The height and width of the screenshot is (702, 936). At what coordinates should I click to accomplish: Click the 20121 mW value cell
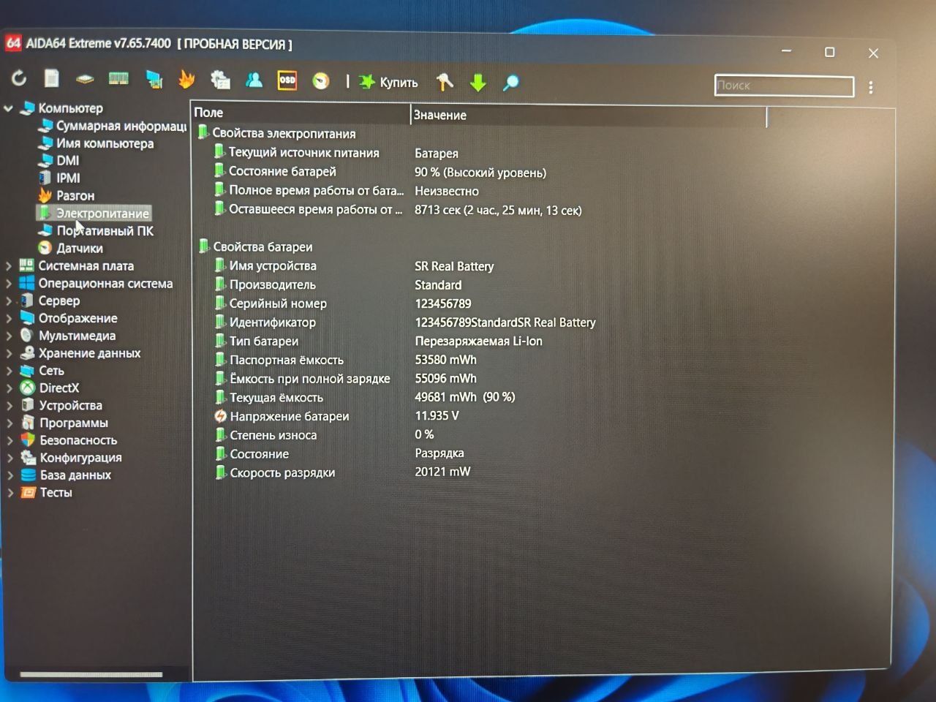pos(442,472)
